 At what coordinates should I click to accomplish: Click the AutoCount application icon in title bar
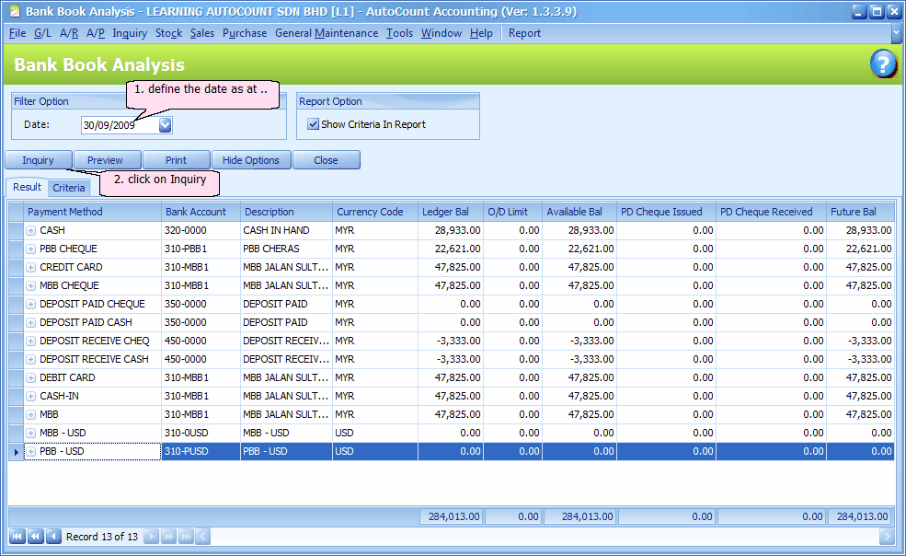[x=14, y=11]
